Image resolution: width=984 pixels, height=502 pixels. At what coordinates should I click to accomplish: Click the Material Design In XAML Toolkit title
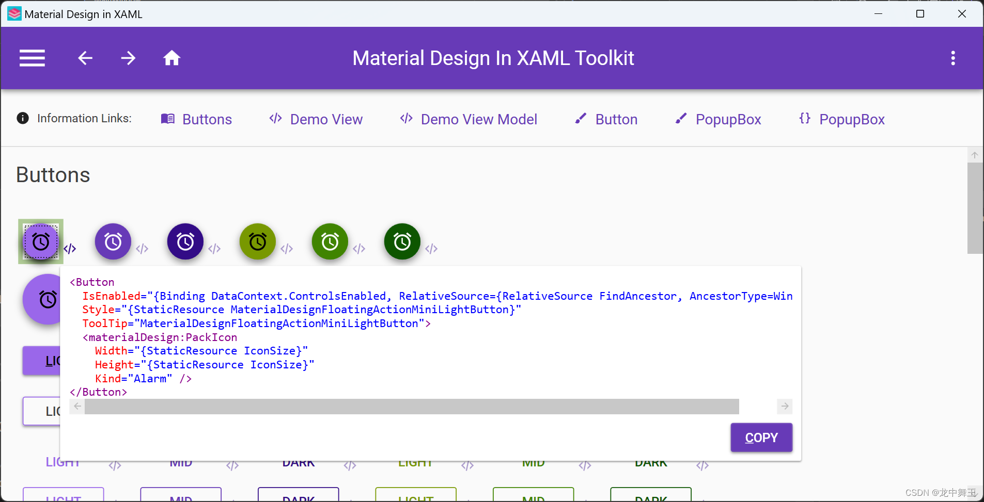click(493, 58)
